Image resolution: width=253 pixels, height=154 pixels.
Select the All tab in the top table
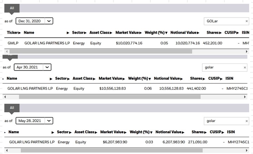click(12, 8)
